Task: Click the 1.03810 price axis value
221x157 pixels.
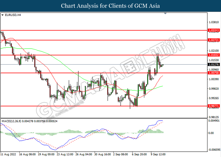Action: 214,22
